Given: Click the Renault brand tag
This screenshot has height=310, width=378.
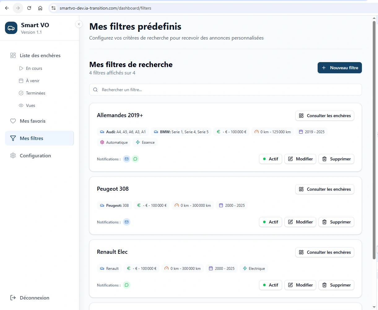Looking at the screenshot, I should point(109,268).
